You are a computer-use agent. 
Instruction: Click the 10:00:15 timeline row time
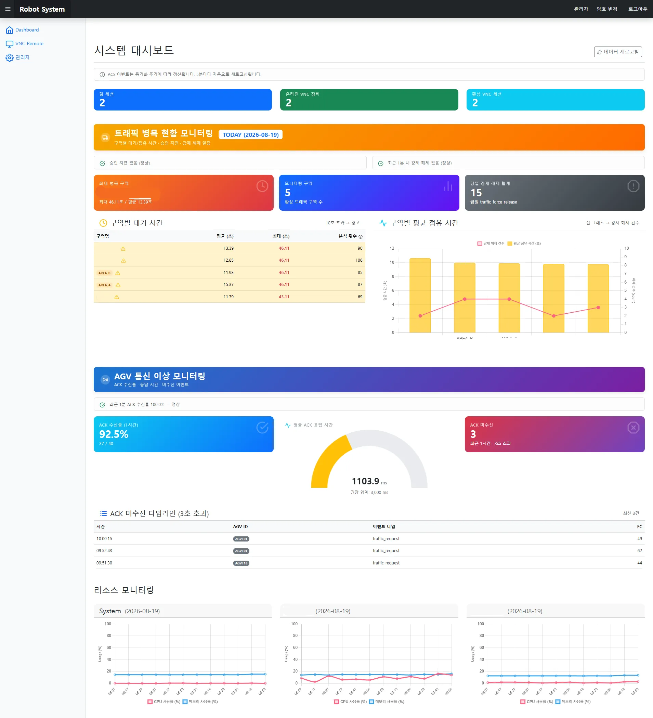tap(104, 539)
